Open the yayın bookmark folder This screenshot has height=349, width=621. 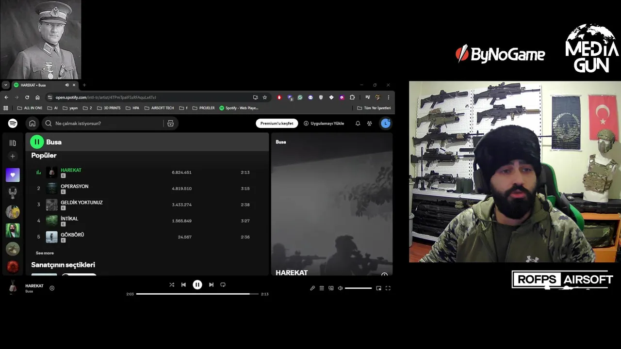click(x=70, y=108)
